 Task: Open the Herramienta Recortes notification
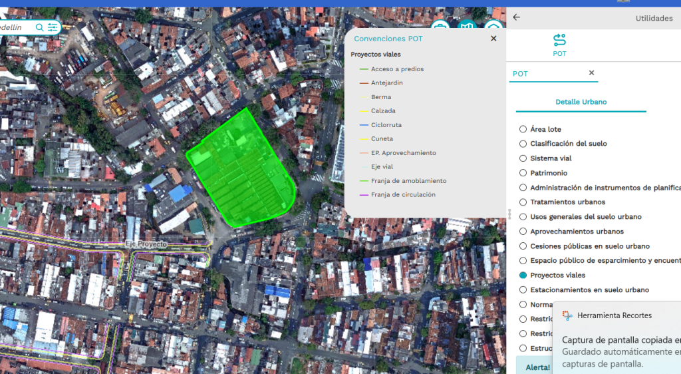[x=616, y=338]
